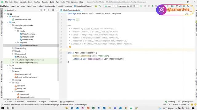Collapse the response package
This screenshot has height=110, width=197.
(15, 42)
